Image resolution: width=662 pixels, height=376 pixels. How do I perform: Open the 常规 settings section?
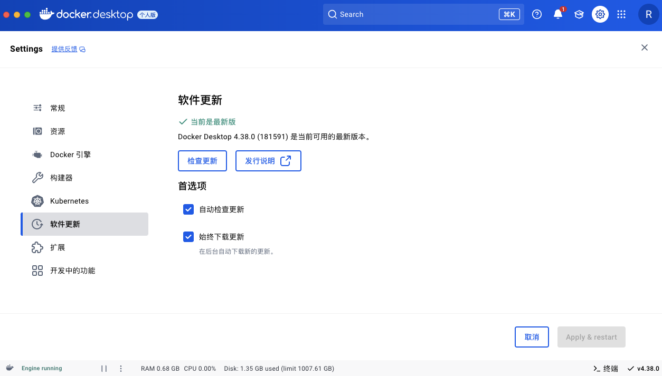pyautogui.click(x=58, y=108)
